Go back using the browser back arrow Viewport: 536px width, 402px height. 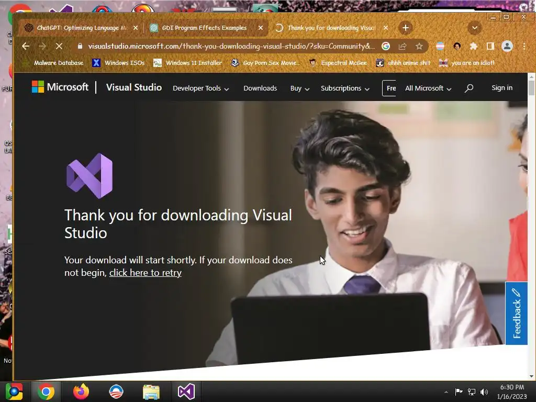(26, 46)
